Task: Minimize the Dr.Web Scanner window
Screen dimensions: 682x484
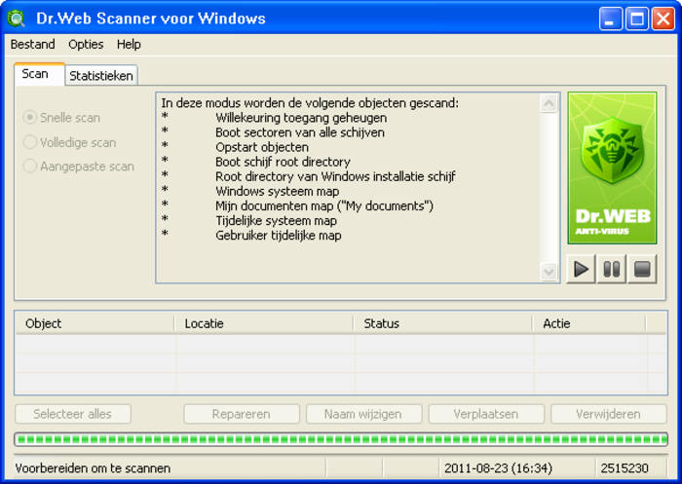Action: click(610, 19)
